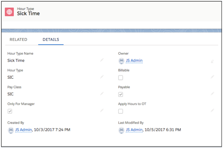Click the change owner icon beside Owner
This screenshot has height=148, width=223.
pyautogui.click(x=212, y=61)
